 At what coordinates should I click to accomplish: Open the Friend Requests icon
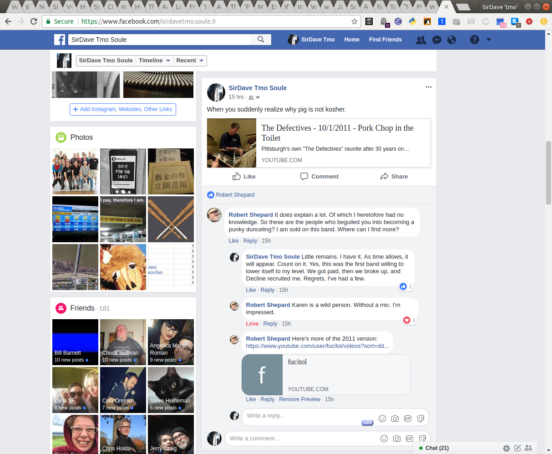point(421,40)
